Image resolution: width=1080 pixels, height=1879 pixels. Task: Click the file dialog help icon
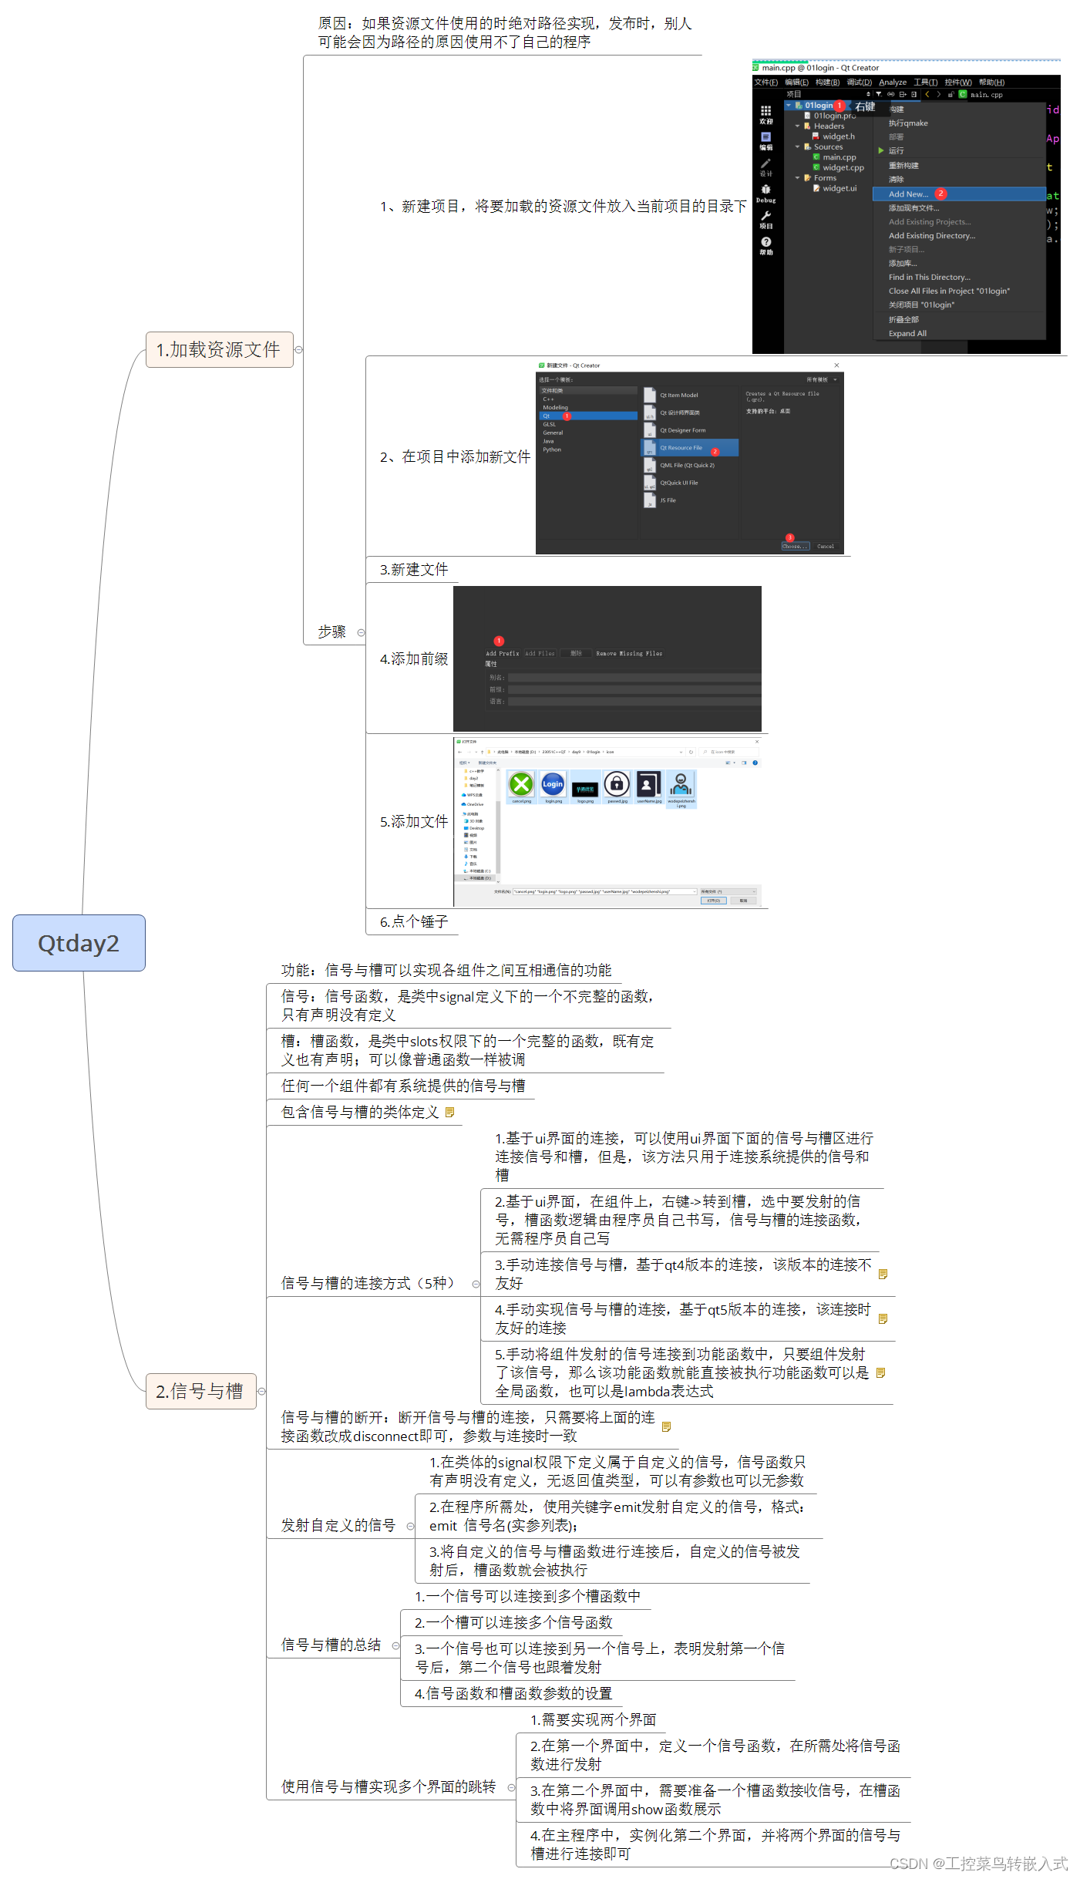[755, 763]
